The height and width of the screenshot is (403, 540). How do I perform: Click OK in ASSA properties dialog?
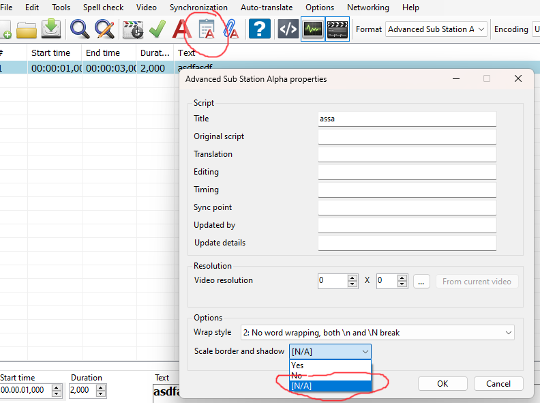click(442, 384)
